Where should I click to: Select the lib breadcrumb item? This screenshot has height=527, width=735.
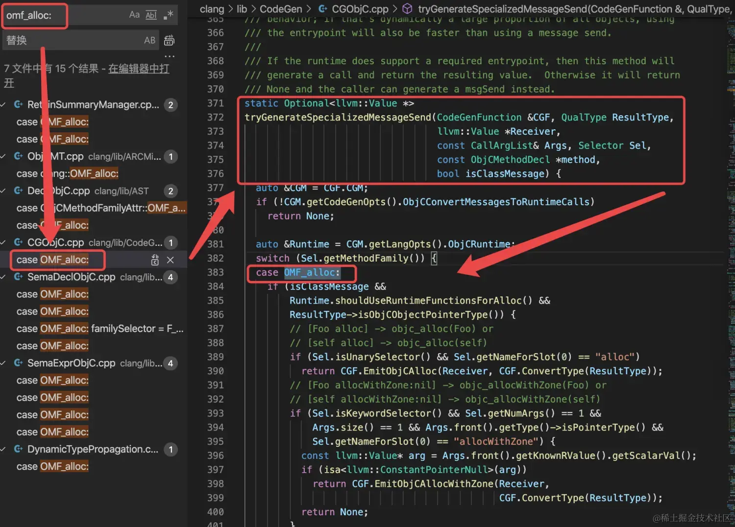pyautogui.click(x=242, y=9)
